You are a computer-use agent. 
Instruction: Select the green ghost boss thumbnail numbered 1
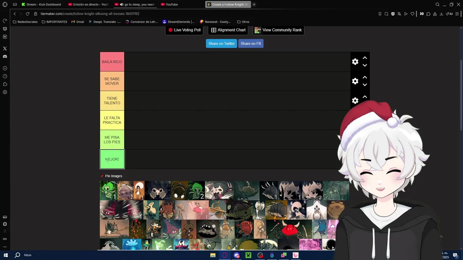(108, 191)
